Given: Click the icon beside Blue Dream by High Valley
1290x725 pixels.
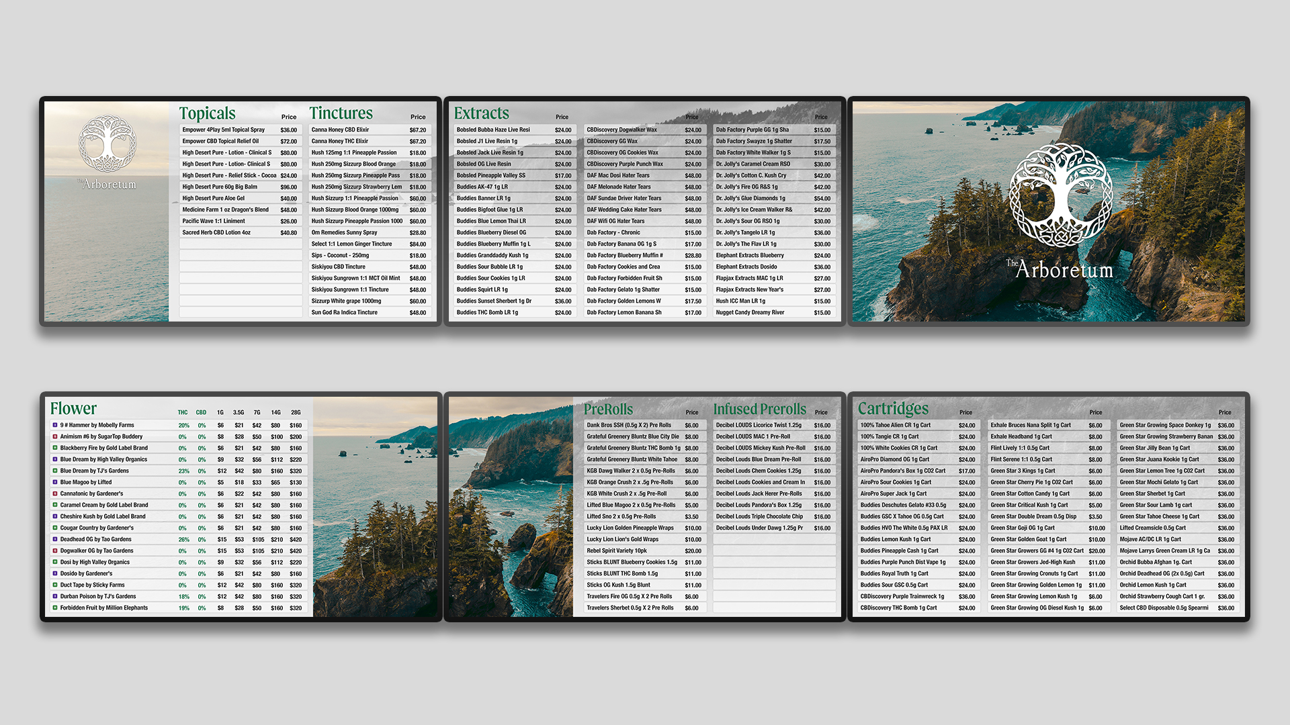Looking at the screenshot, I should tap(54, 459).
